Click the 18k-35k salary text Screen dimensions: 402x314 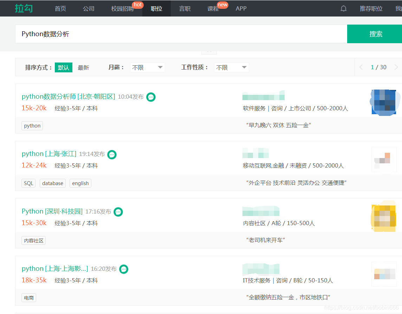34,280
